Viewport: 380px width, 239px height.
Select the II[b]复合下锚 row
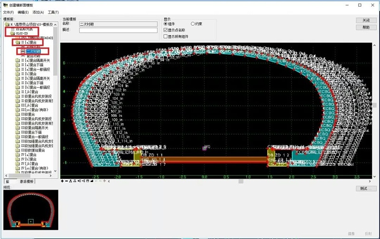point(32,83)
